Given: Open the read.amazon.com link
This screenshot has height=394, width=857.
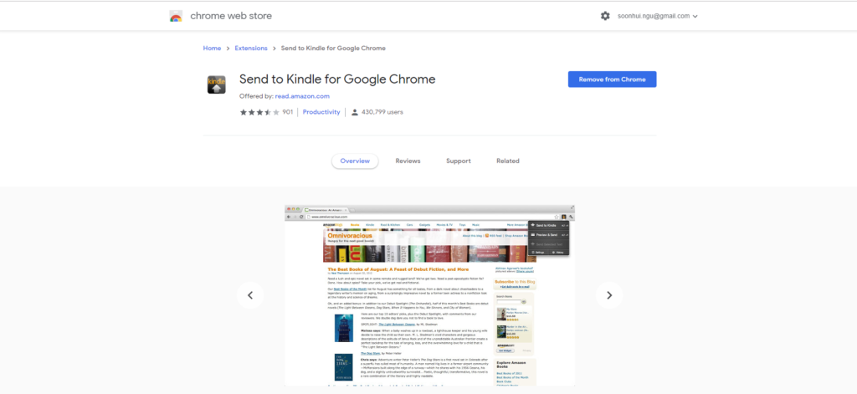Looking at the screenshot, I should 302,96.
